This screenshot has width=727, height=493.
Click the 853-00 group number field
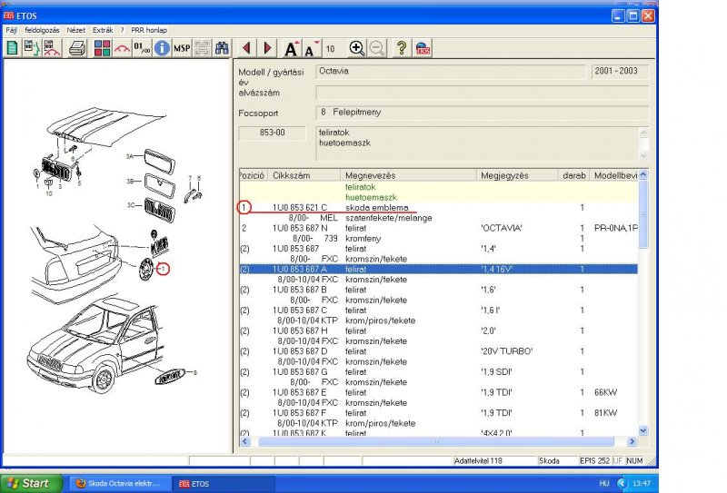click(272, 133)
